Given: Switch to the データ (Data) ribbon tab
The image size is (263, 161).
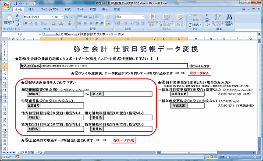Looking at the screenshot, I should click(x=80, y=9).
